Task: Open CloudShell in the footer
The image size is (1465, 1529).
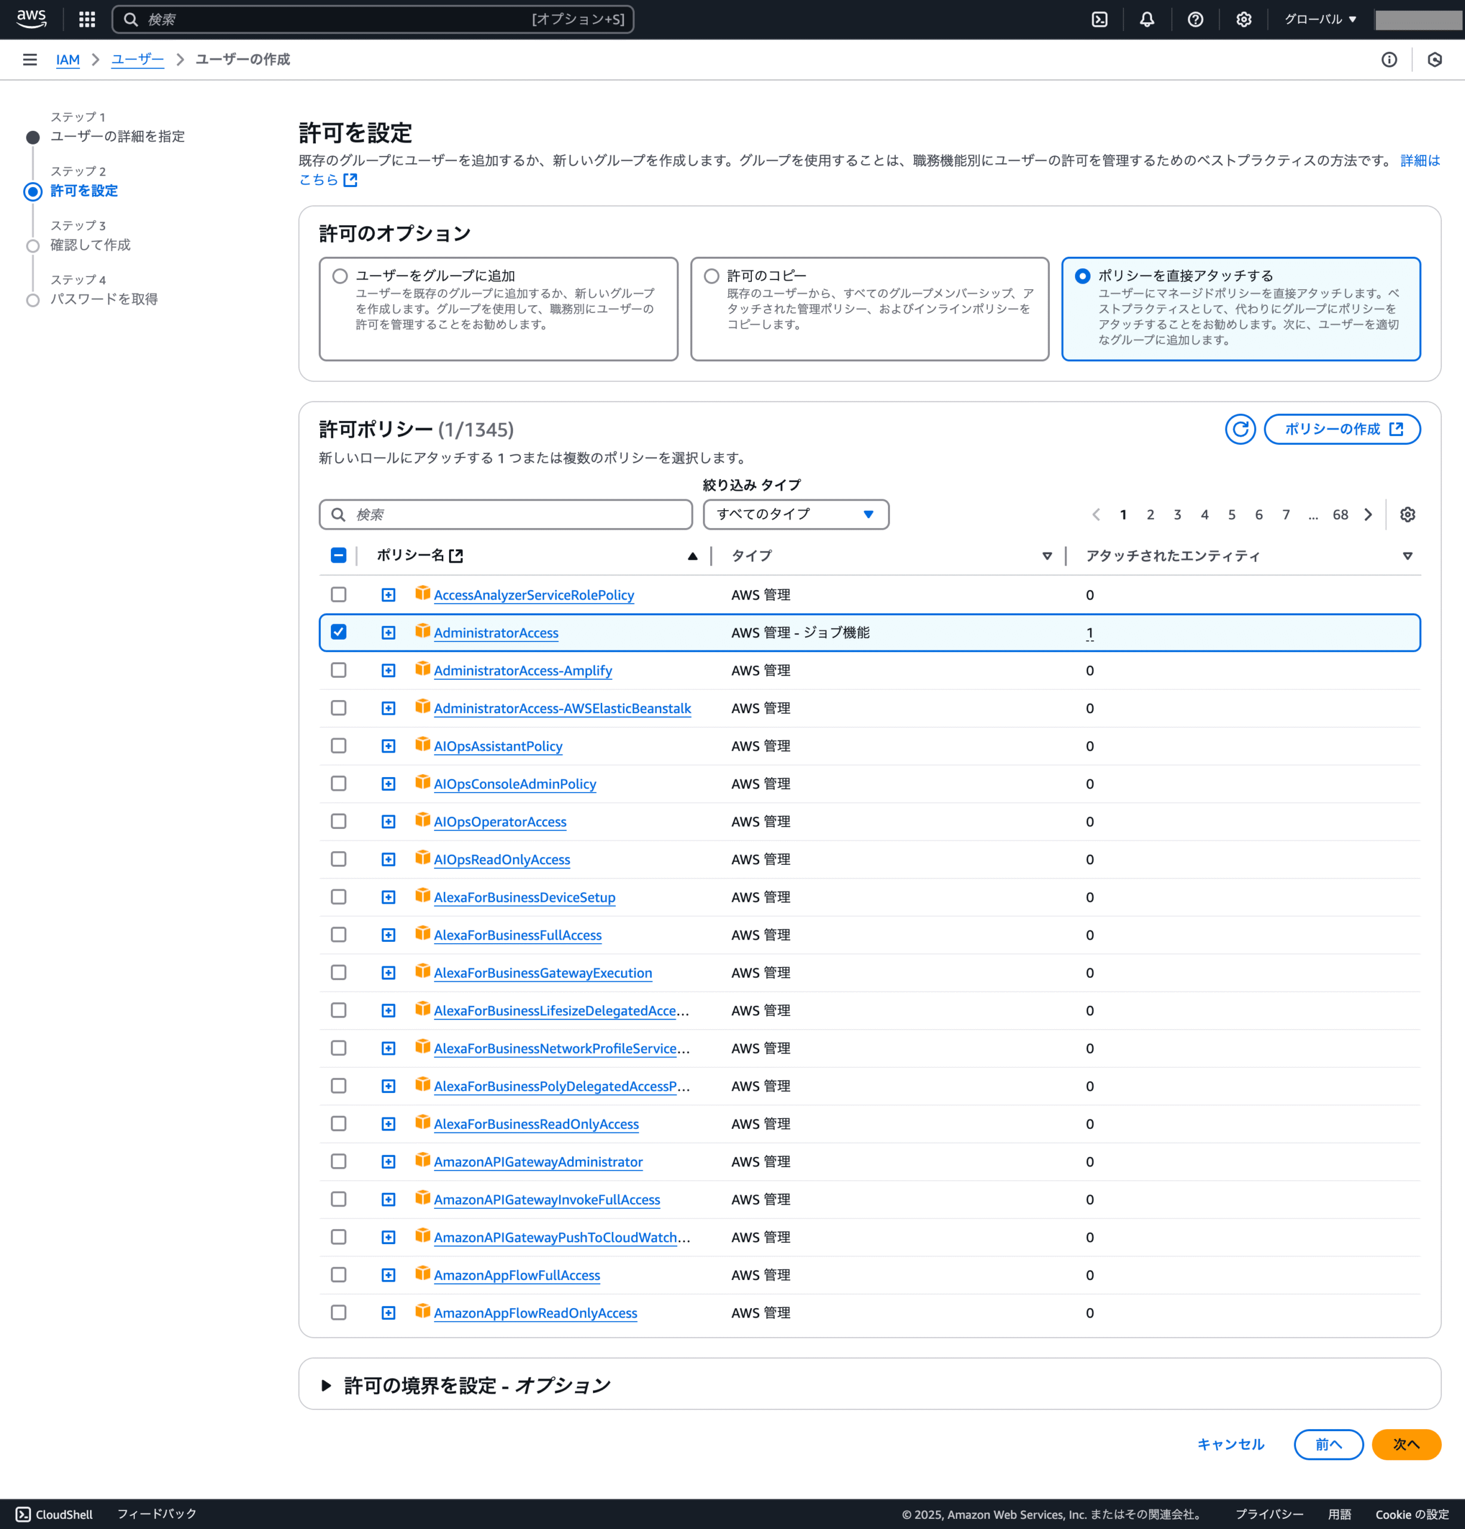Action: click(x=54, y=1514)
